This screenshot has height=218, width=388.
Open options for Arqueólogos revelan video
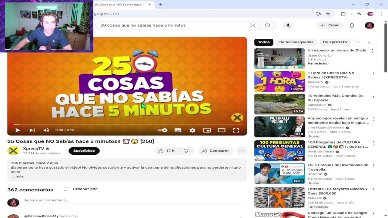tap(374, 119)
